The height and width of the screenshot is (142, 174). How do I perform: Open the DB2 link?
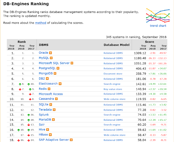click(42, 78)
